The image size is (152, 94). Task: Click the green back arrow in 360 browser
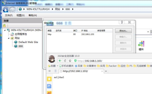click(x=60, y=61)
